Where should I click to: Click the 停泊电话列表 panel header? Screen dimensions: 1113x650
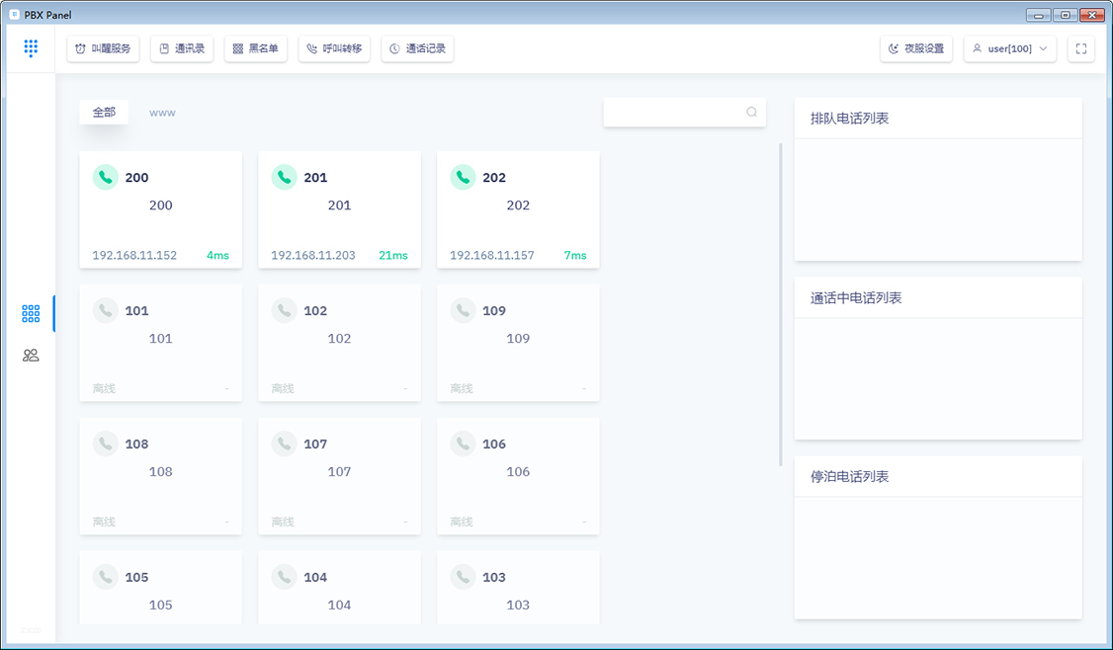pyautogui.click(x=938, y=477)
